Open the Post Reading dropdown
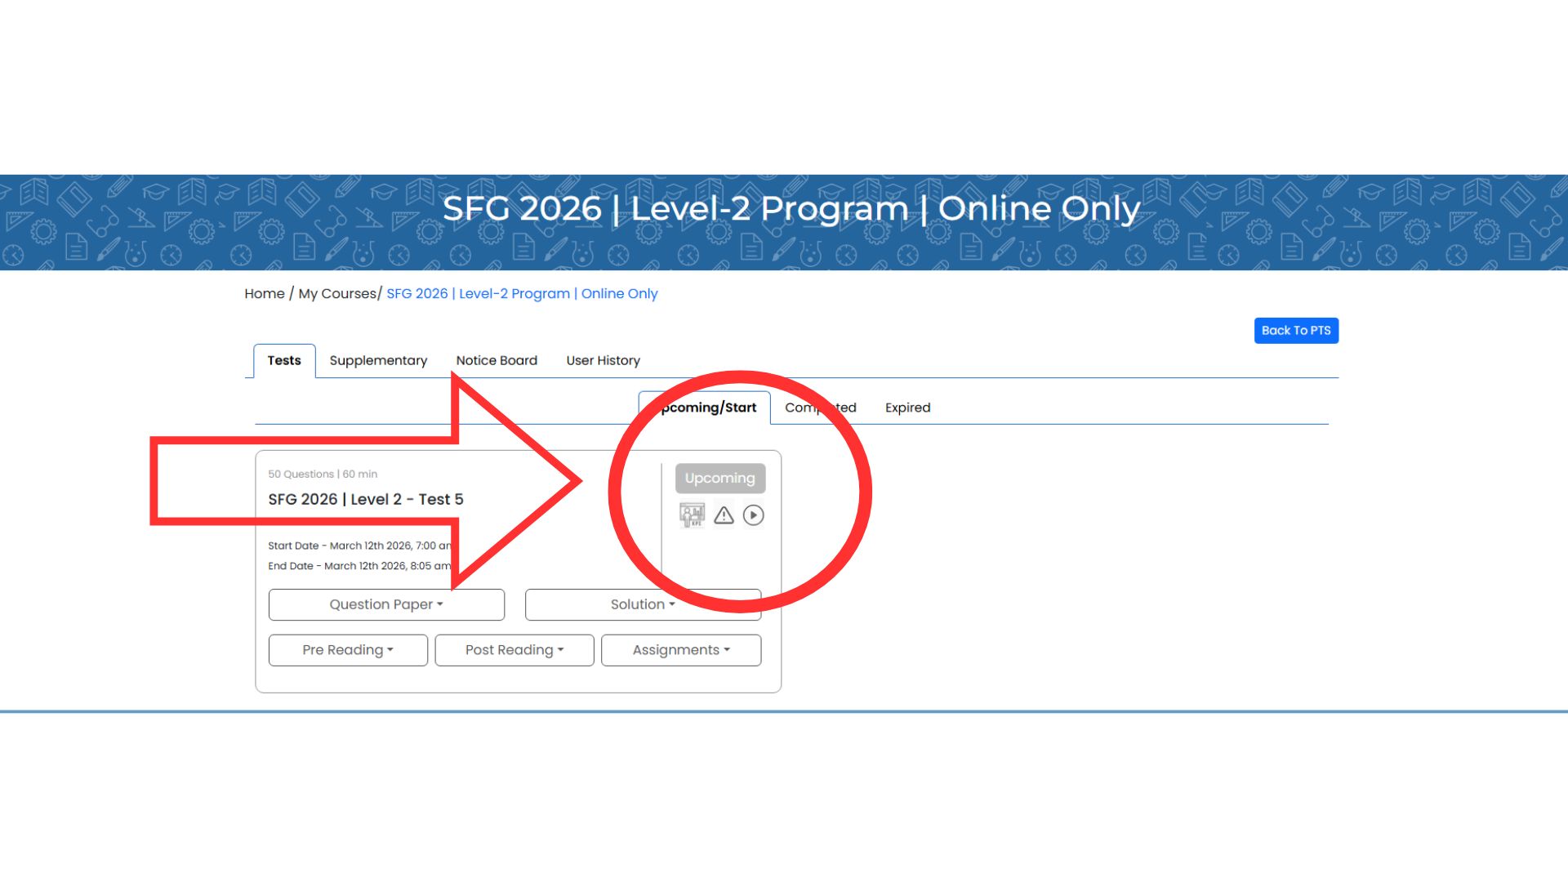Image resolution: width=1568 pixels, height=882 pixels. pyautogui.click(x=514, y=650)
